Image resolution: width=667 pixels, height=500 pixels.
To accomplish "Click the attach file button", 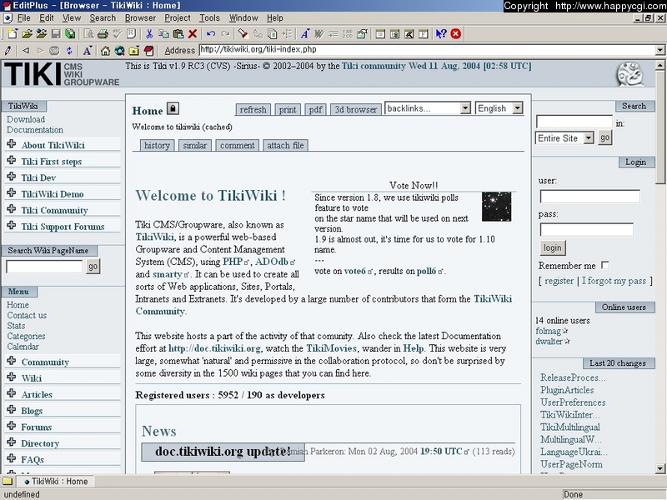I will point(285,145).
